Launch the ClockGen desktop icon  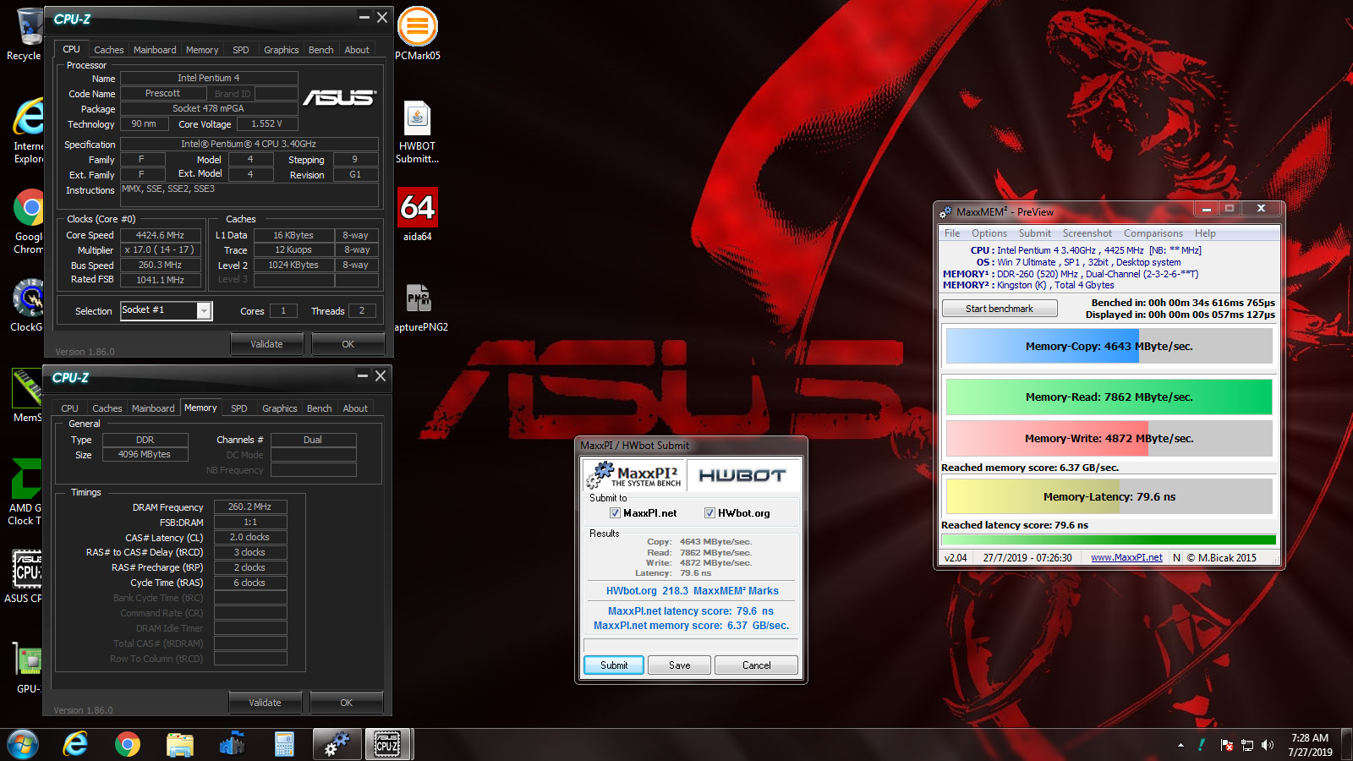[x=27, y=305]
